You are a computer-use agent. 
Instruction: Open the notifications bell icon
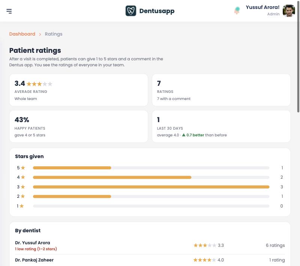pyautogui.click(x=237, y=10)
